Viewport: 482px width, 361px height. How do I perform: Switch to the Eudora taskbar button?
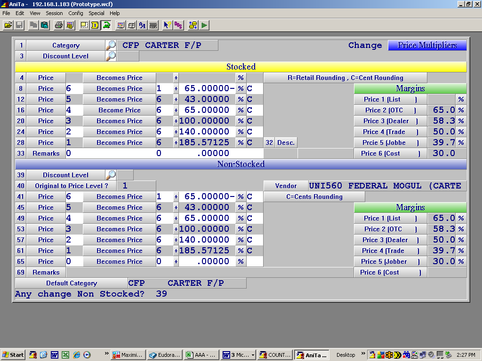click(165, 355)
